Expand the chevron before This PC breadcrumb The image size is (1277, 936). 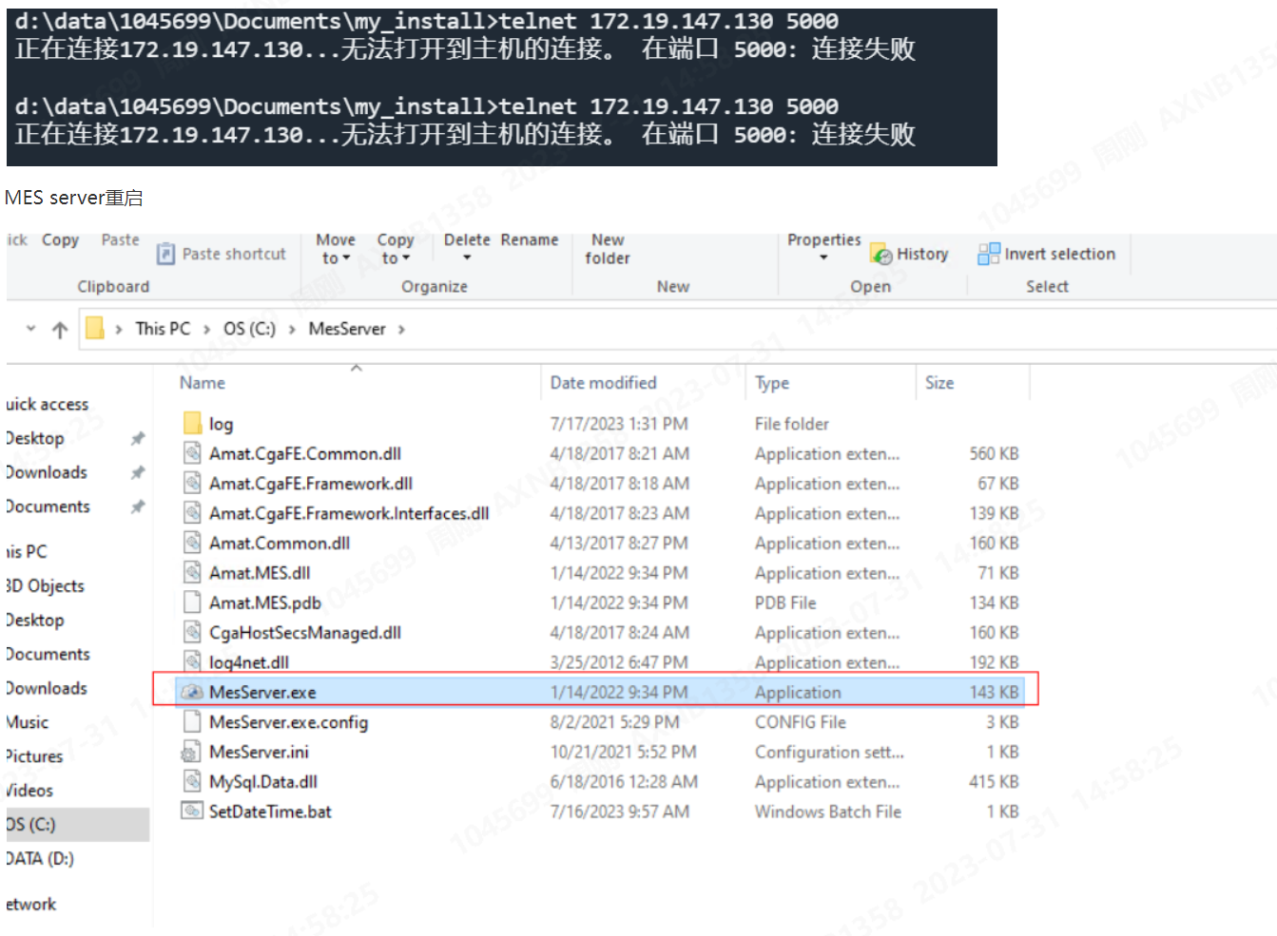(x=119, y=329)
